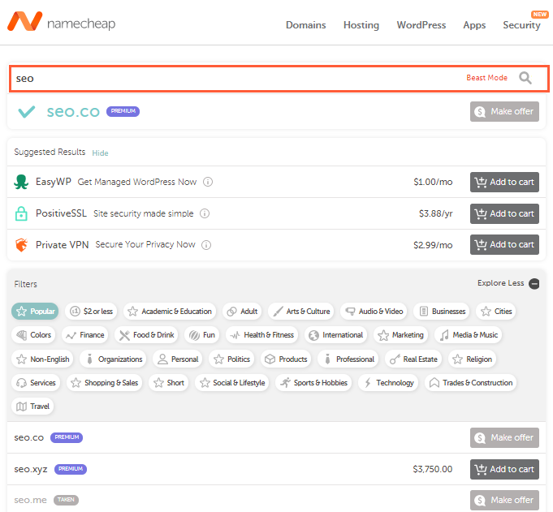
Task: Select the International filter
Action: pyautogui.click(x=335, y=335)
